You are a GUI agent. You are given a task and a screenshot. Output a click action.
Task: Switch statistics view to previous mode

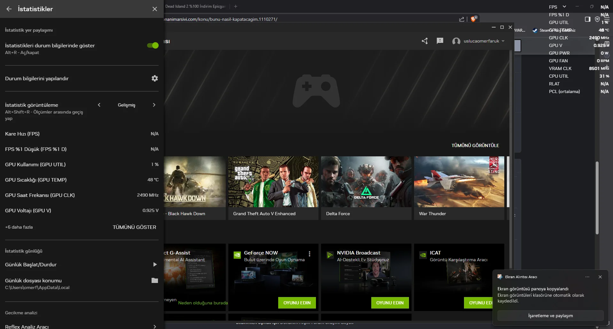pyautogui.click(x=99, y=105)
